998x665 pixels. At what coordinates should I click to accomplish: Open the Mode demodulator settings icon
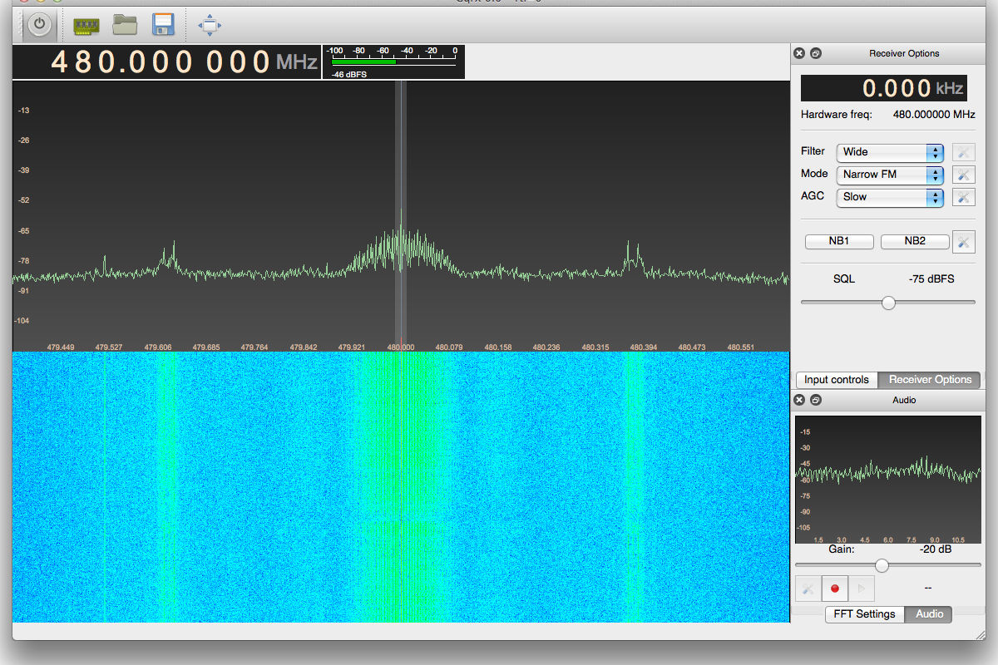[962, 175]
